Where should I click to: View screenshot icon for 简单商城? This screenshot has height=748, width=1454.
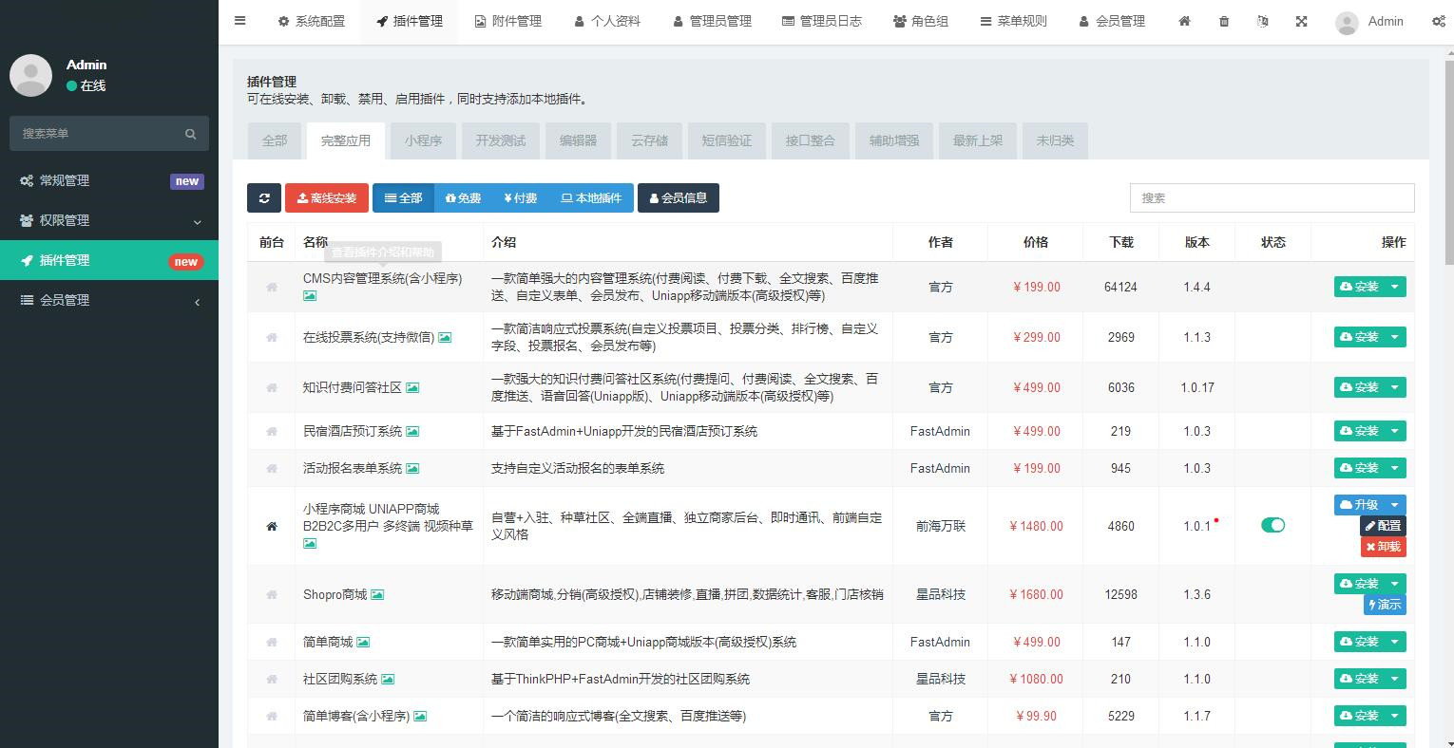[x=363, y=642]
